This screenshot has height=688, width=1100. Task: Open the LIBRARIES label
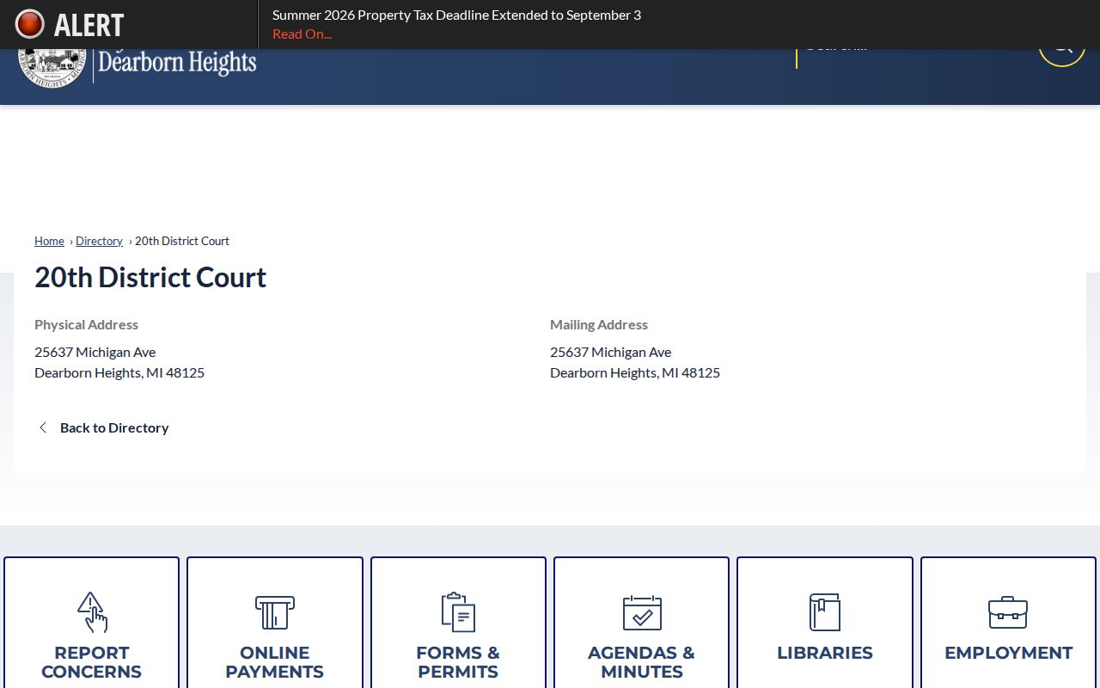click(825, 653)
